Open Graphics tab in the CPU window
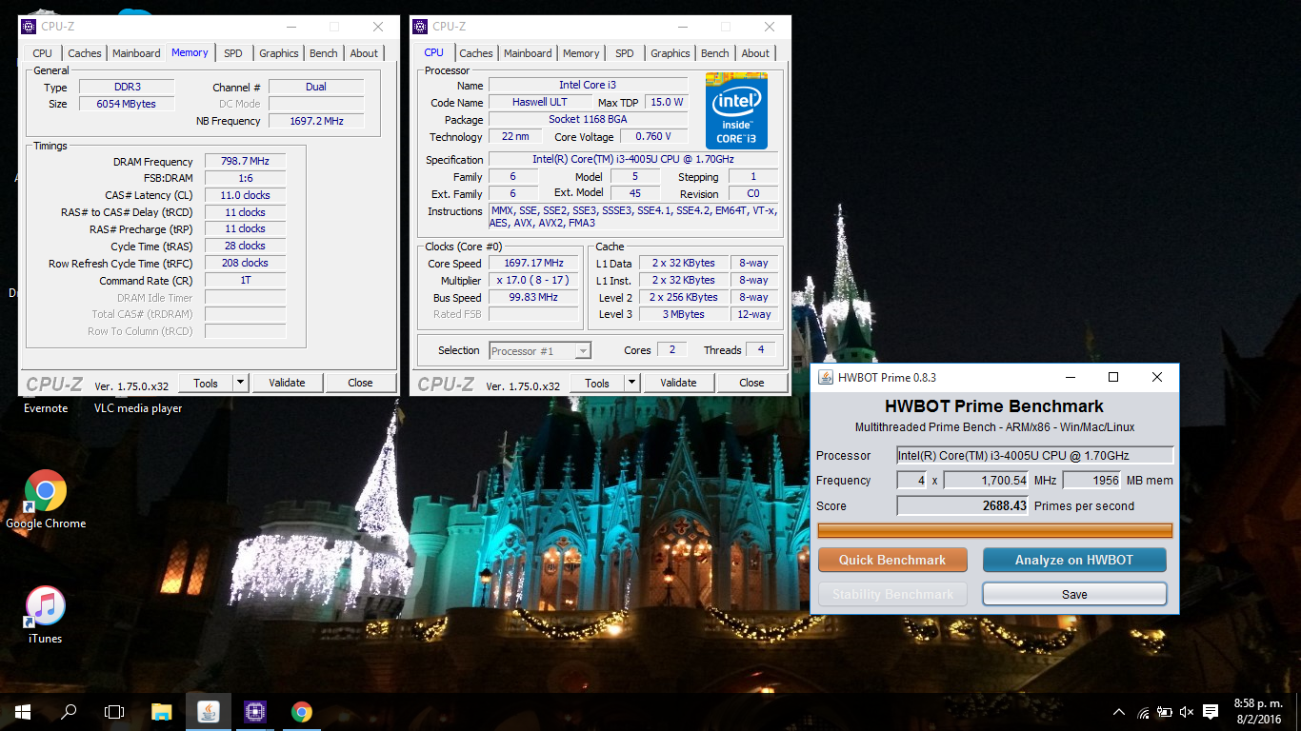The height and width of the screenshot is (731, 1301). (671, 53)
